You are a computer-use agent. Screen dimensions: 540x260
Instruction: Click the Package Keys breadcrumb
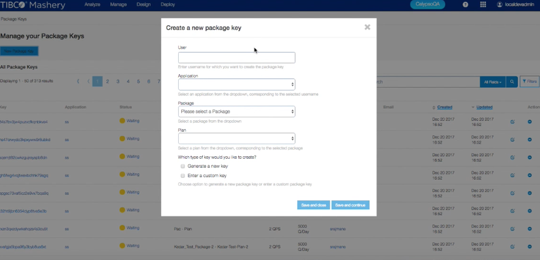click(x=14, y=19)
